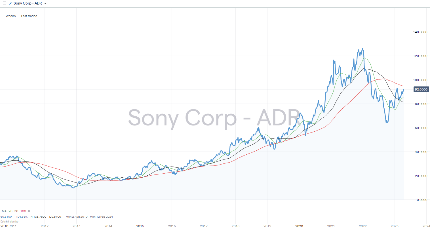Click the 2012 label on time axis
430x229 pixels.
click(45, 226)
